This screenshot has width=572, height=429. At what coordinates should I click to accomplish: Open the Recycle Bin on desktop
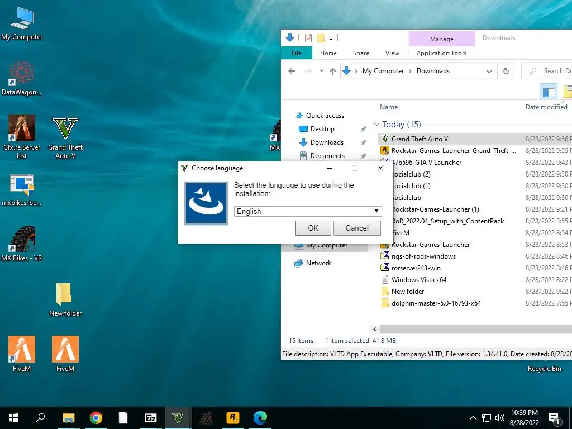click(544, 369)
